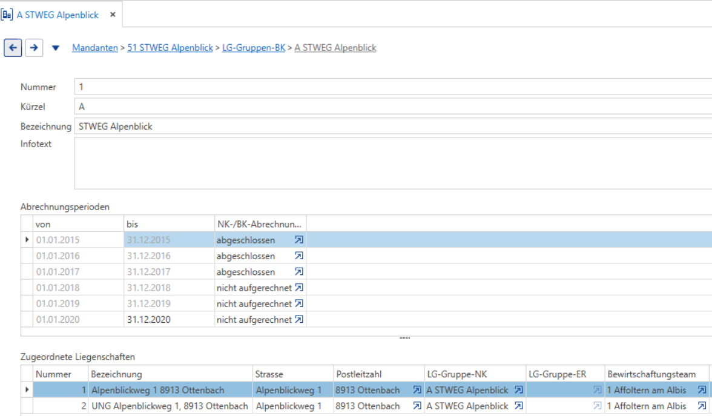The height and width of the screenshot is (416, 712).
Task: Select the Alpenblickweg 1 8913 Ottenbach Bezeichnung cell
Action: tap(170, 390)
